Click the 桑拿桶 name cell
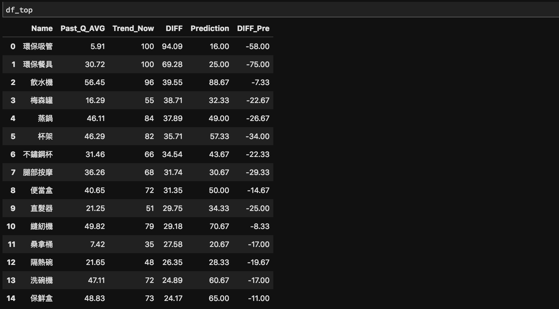The height and width of the screenshot is (309, 559). [42, 244]
